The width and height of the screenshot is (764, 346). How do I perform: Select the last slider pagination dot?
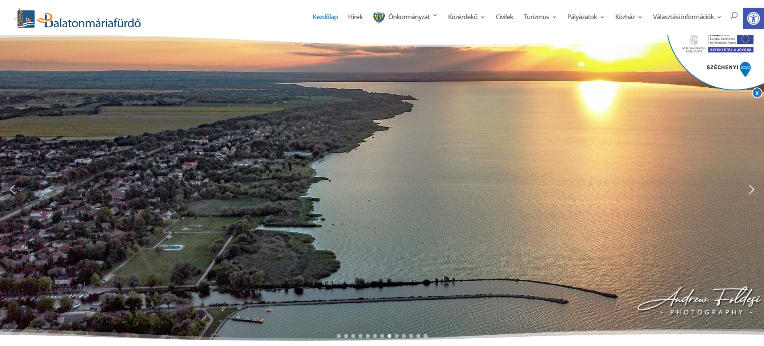(x=426, y=336)
